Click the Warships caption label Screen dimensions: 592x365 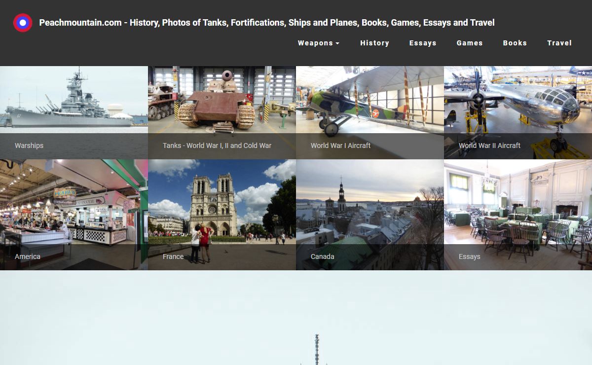tap(29, 146)
